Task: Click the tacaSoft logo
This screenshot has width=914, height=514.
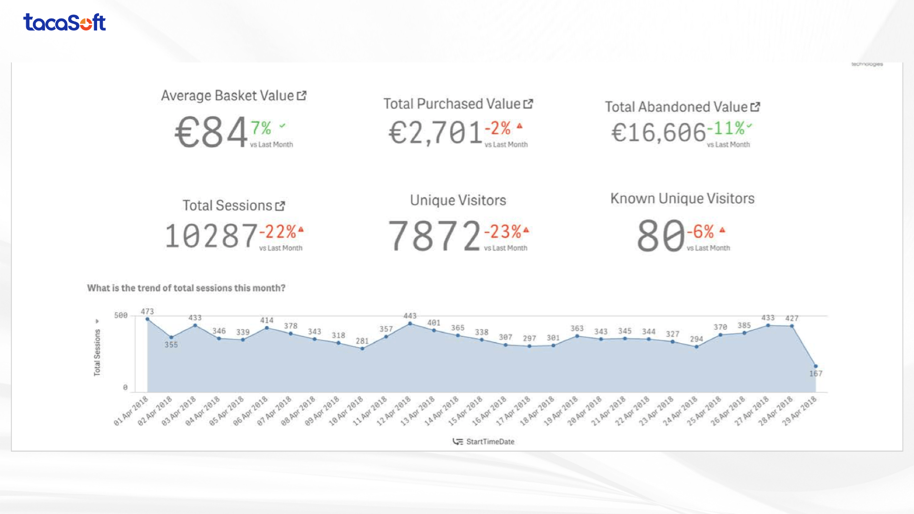Action: point(64,22)
